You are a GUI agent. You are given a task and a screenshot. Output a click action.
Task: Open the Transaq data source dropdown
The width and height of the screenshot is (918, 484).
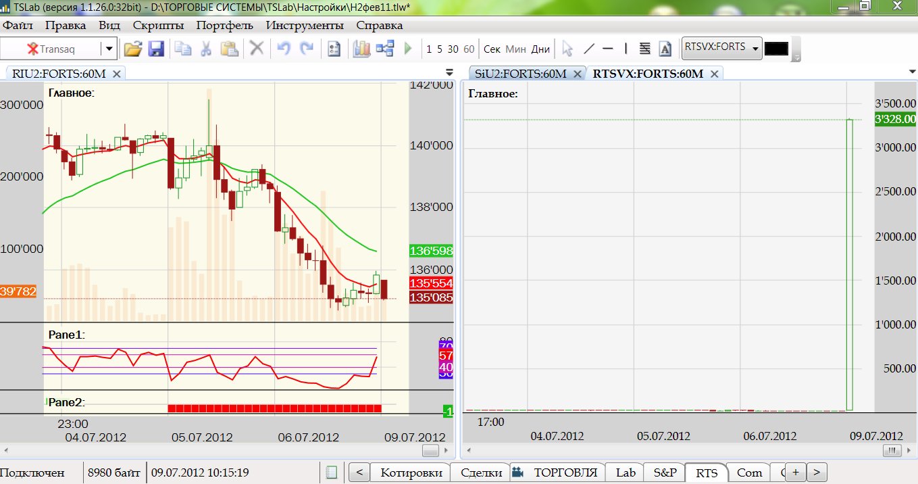coord(108,49)
